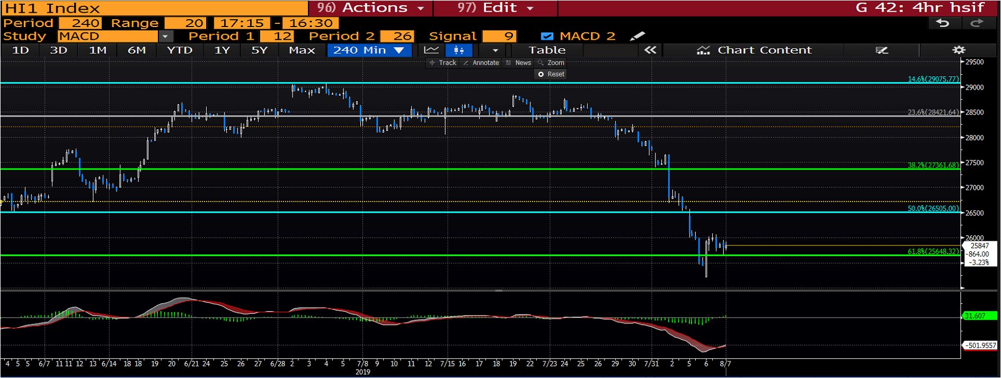Viewport: 1001px width, 378px height.
Task: Select the YTD range tab
Action: (x=179, y=50)
